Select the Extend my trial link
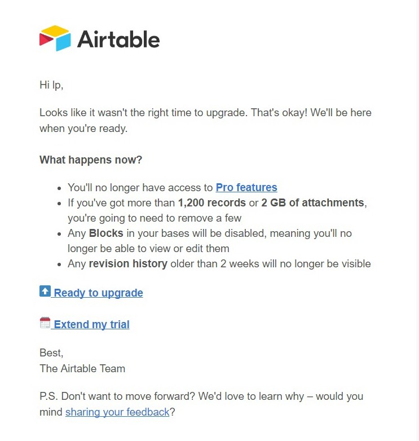Viewport: 419px width, 441px height. 92,325
